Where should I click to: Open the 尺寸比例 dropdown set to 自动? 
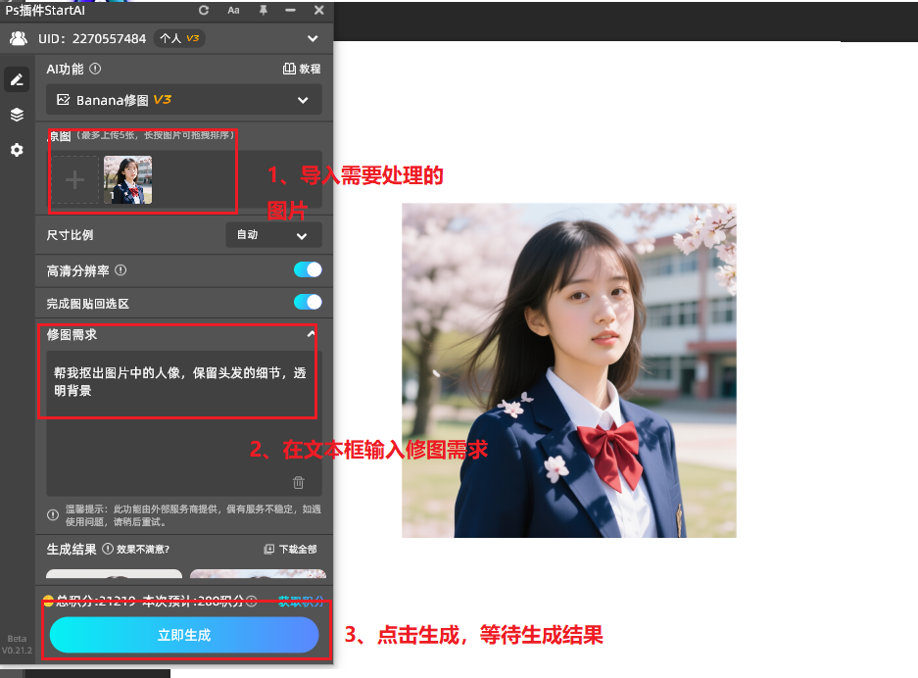[x=273, y=235]
